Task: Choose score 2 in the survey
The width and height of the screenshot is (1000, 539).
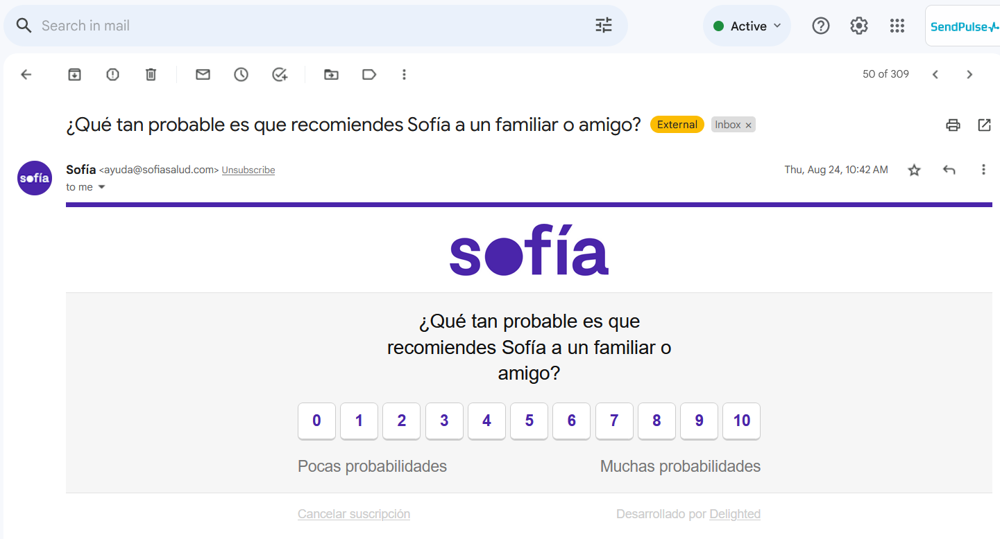Action: point(401,421)
